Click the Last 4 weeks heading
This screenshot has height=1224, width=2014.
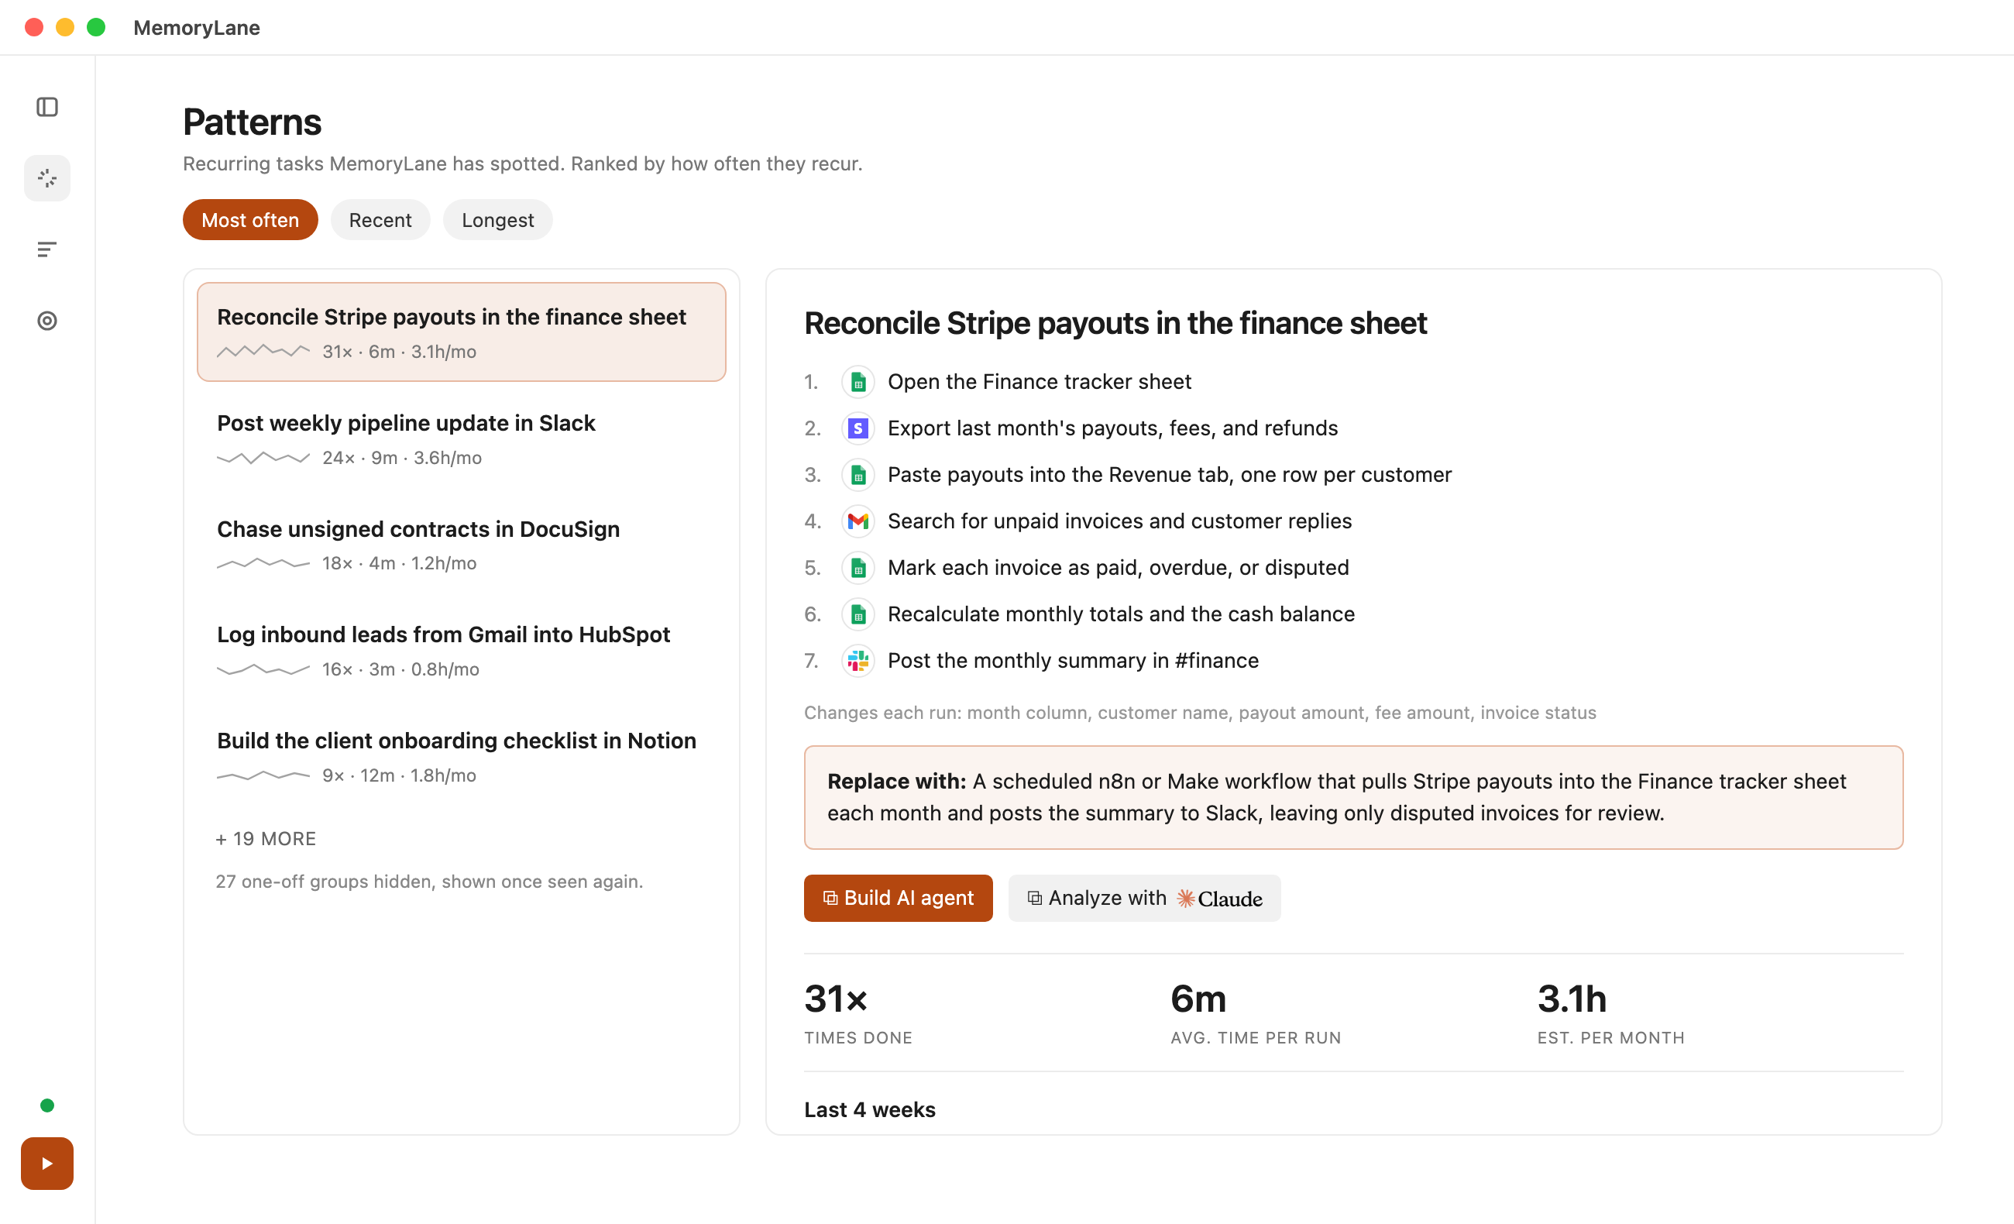click(870, 1109)
